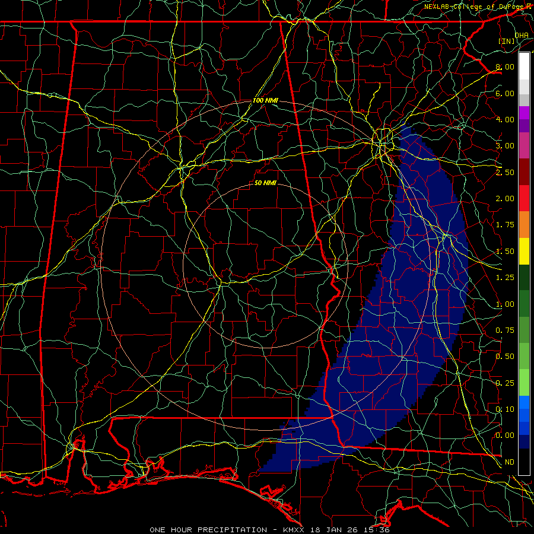Click the "1.00" legend value

(505, 304)
